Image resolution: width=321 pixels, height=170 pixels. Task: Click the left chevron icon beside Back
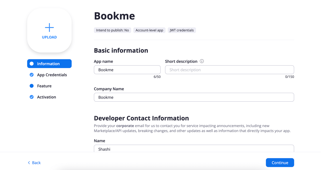(x=29, y=163)
